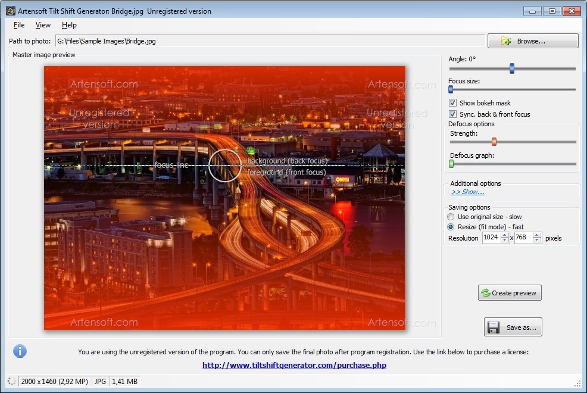Disable Sync. back & front focus
This screenshot has width=587, height=393.
[x=452, y=114]
